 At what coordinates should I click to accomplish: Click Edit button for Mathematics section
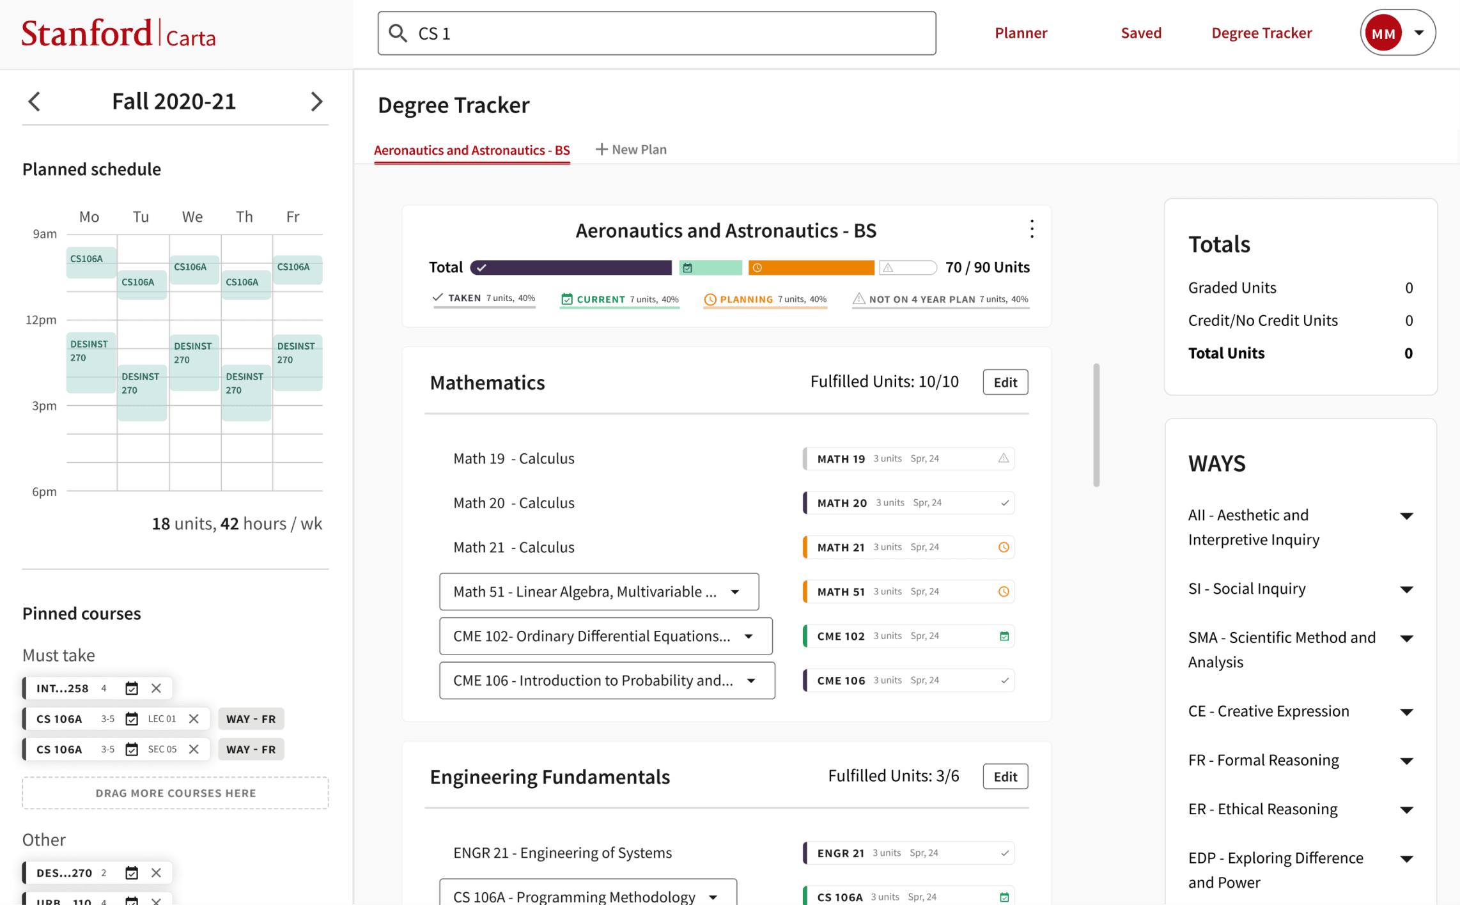coord(1005,382)
